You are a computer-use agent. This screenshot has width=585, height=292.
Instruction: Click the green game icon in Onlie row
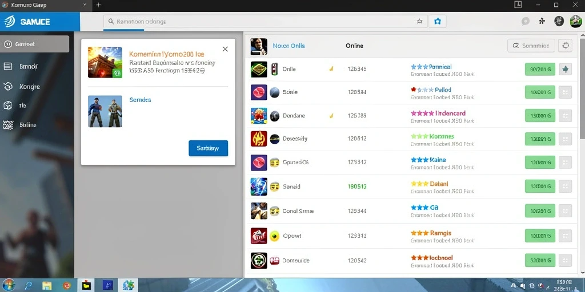coord(259,69)
